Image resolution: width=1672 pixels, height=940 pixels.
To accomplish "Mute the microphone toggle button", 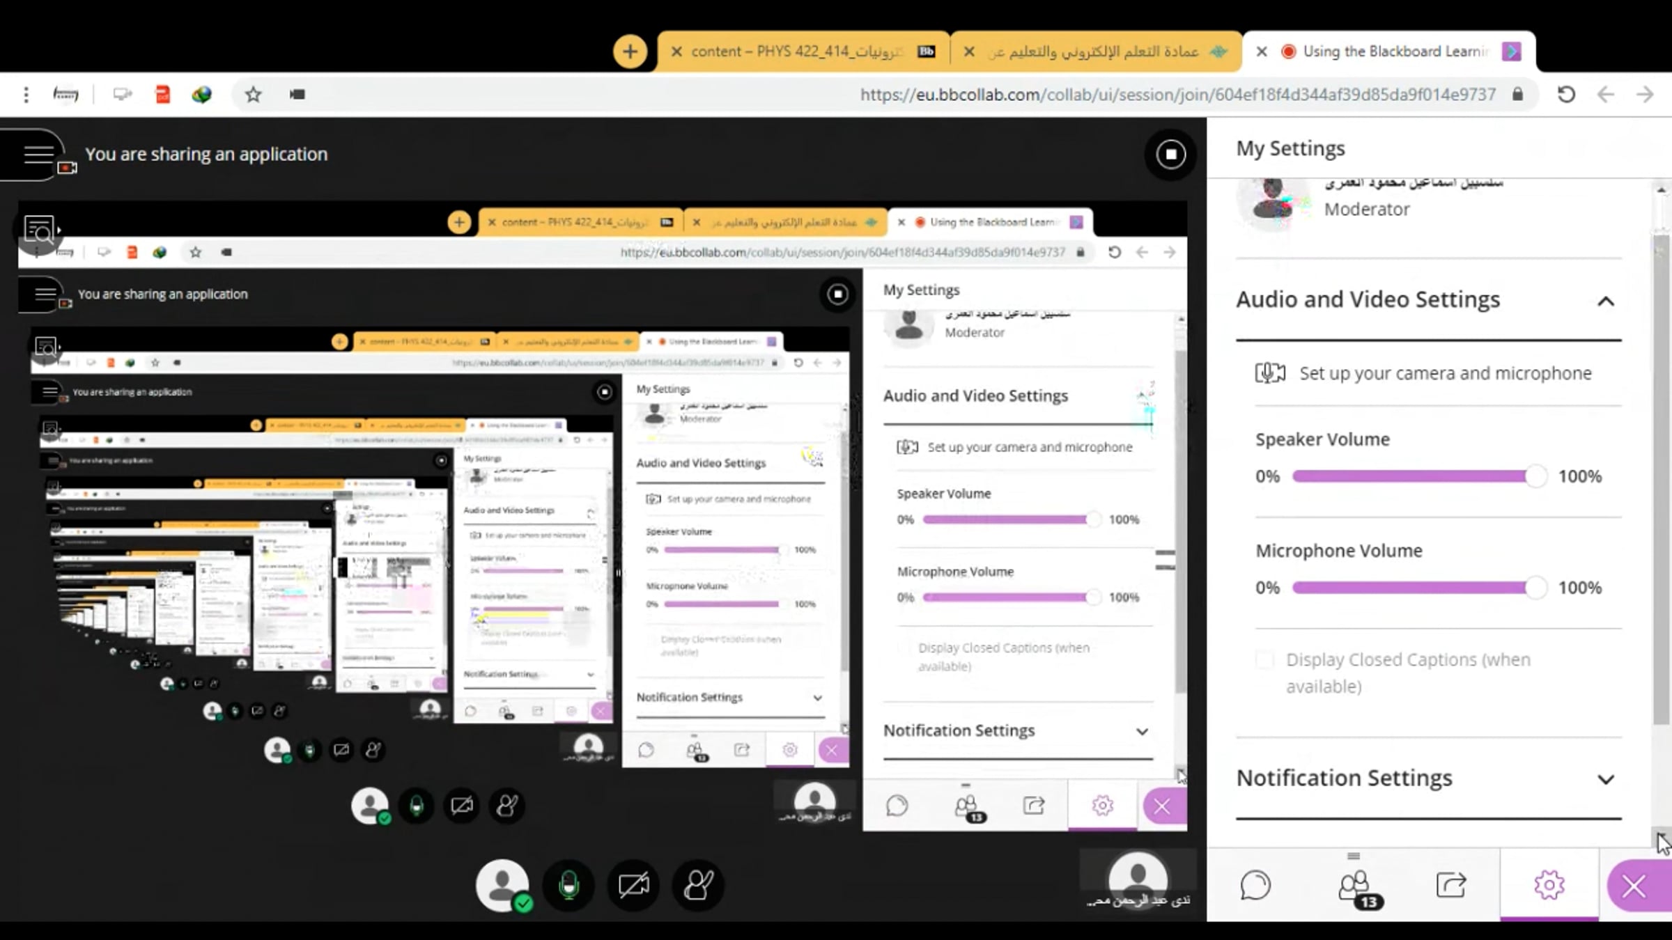I will click(568, 886).
